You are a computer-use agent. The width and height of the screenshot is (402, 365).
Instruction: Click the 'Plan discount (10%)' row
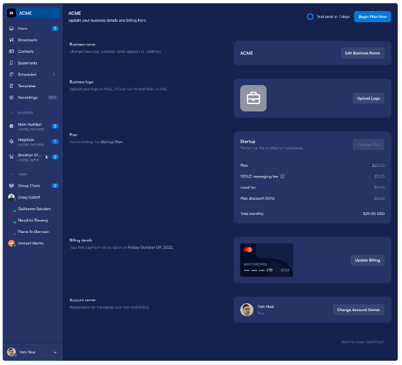tap(313, 199)
